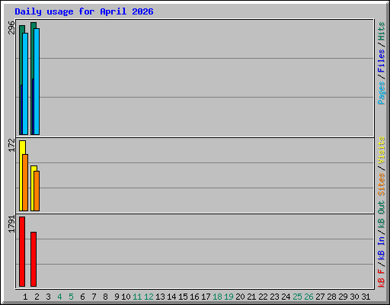Click day label 27 on the x-axis
Screen dimensions: 390x305
(x=320, y=297)
